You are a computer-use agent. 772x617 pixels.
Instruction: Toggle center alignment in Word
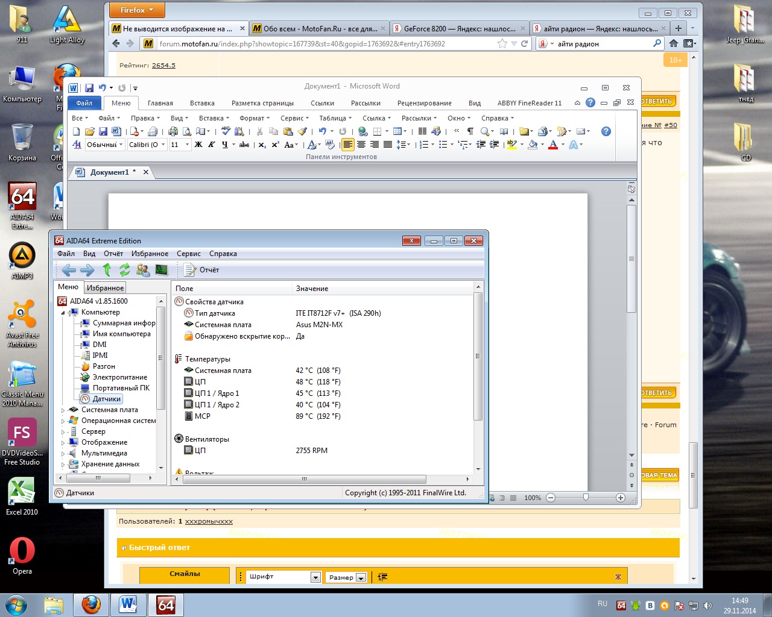(361, 145)
